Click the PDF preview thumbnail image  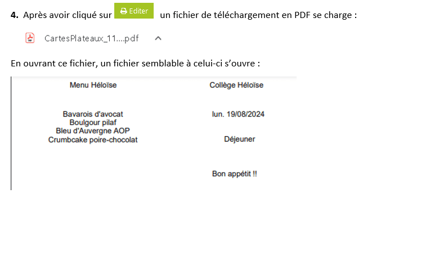coord(154,133)
